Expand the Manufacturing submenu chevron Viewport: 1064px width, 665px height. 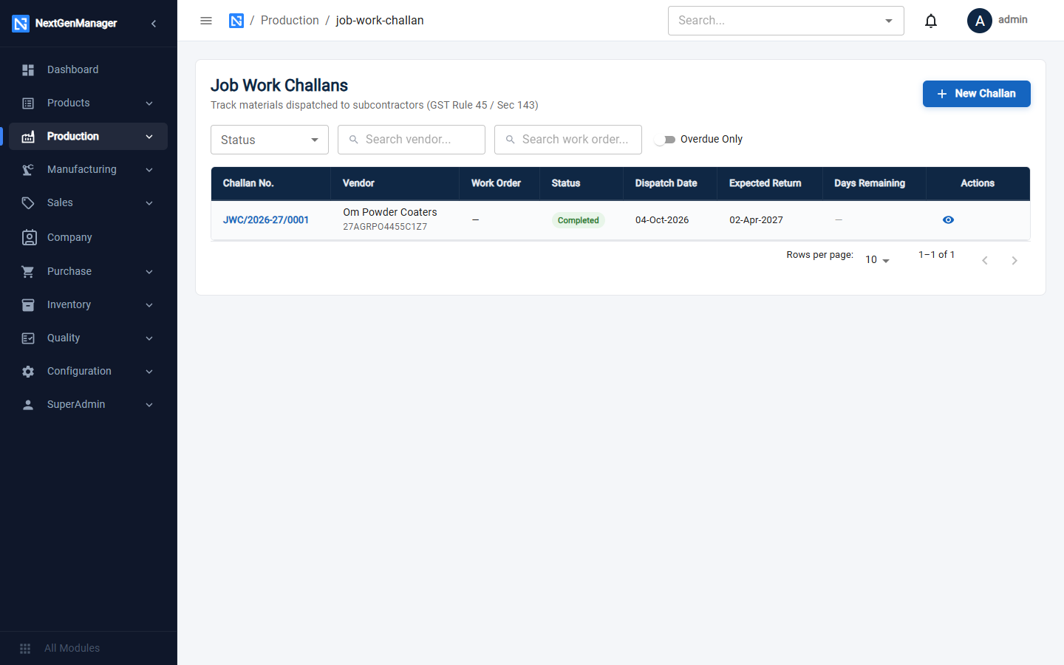coord(149,170)
